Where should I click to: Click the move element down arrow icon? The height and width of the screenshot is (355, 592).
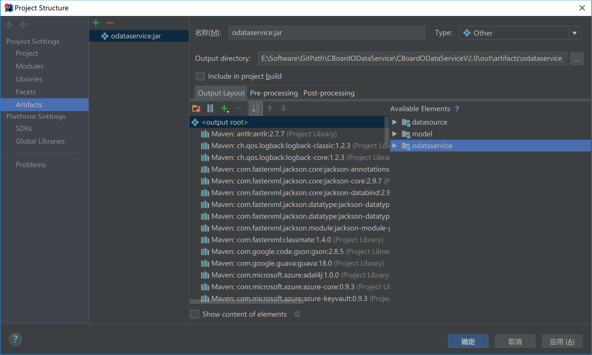284,108
